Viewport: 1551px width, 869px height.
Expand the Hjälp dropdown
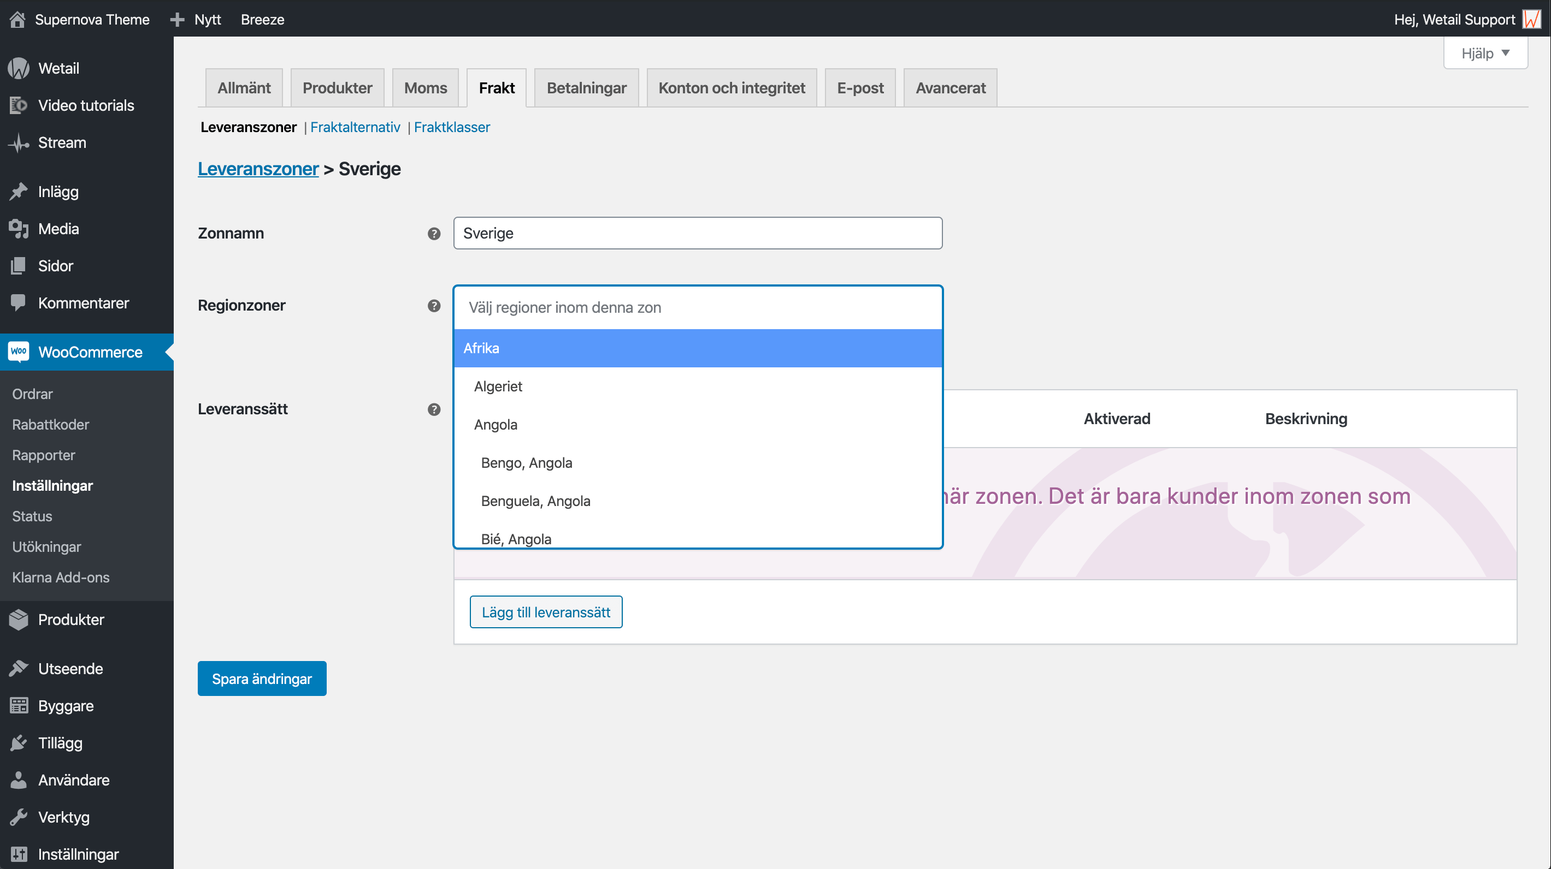point(1485,53)
